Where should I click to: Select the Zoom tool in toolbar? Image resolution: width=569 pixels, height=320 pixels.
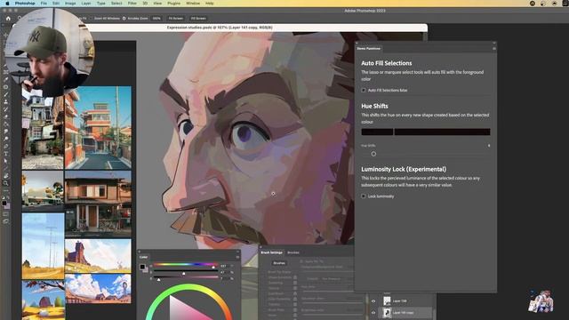tap(6, 183)
